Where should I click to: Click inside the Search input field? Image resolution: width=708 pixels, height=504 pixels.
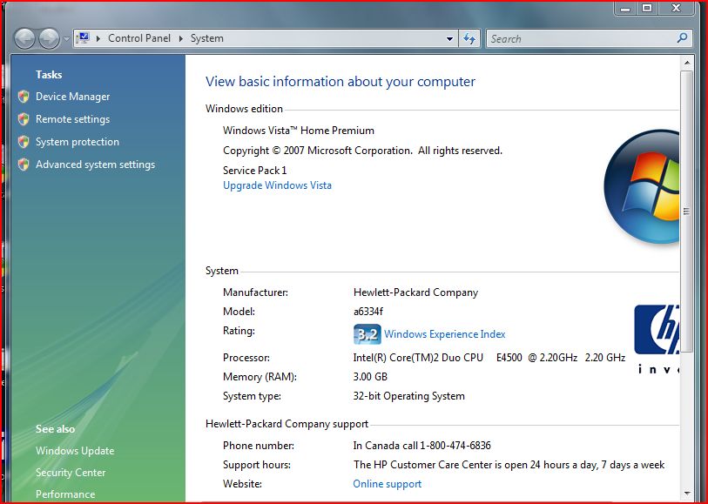click(582, 39)
